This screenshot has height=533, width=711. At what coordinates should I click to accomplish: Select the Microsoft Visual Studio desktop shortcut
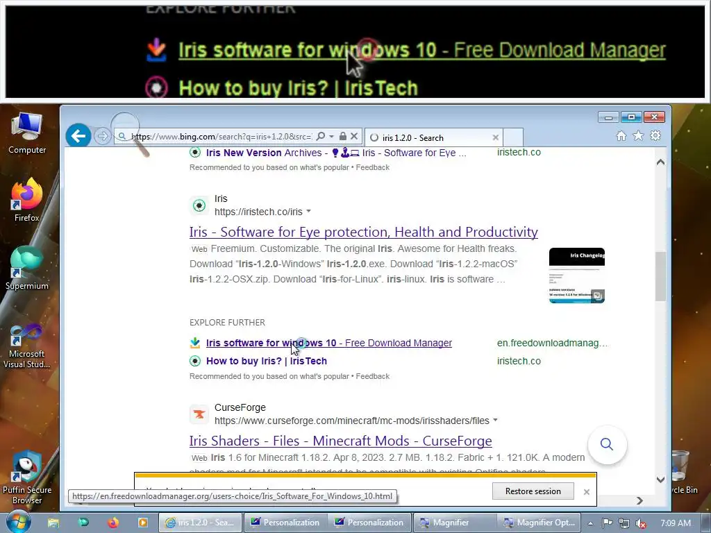pos(27,346)
